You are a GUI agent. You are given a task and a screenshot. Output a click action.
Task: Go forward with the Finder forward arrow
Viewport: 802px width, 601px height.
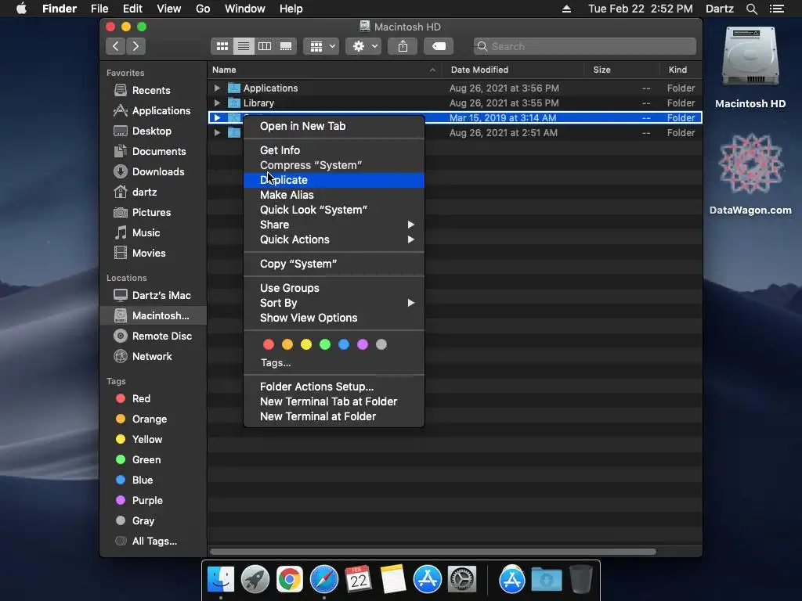pyautogui.click(x=135, y=46)
